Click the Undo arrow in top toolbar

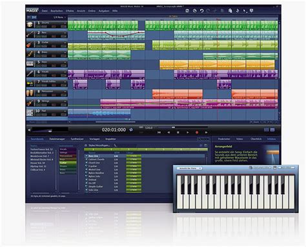[201, 11]
